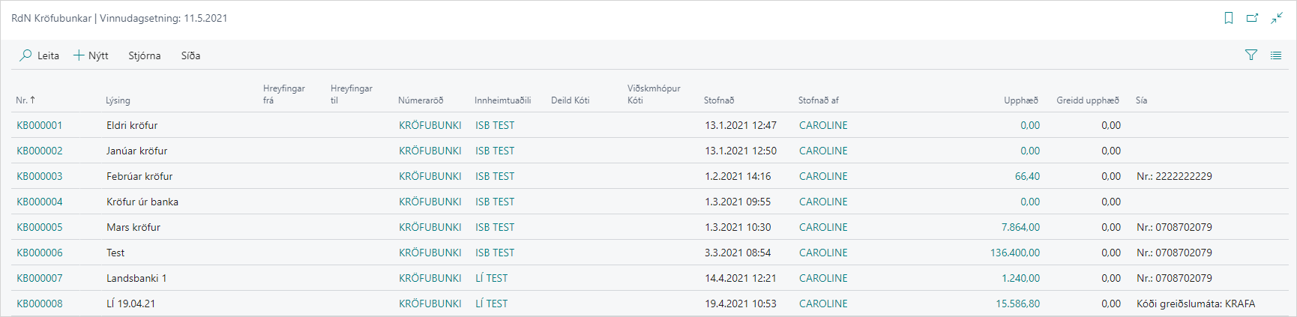
Task: Open claim batch KB000008
Action: [x=40, y=304]
